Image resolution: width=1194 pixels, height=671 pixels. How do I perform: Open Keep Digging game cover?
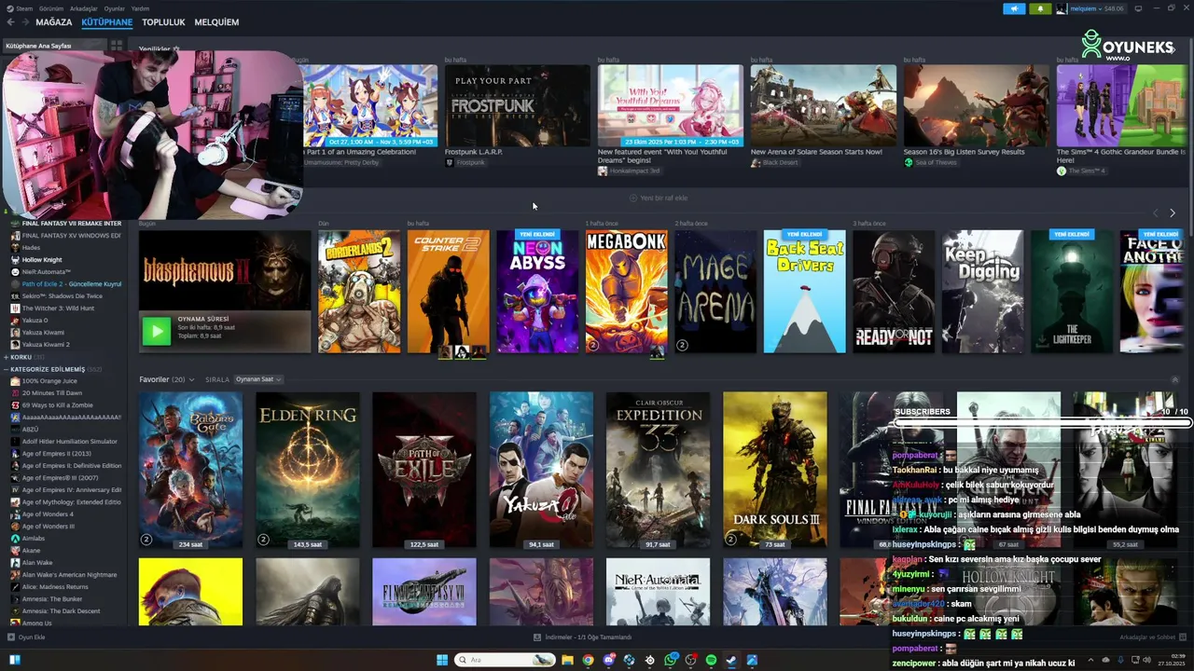[x=983, y=292]
